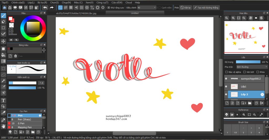The width and height of the screenshot is (269, 140).
Task: Click the Undo arrow in toolbar
Action: click(45, 8)
